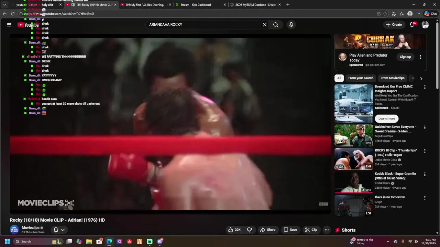Like the video with the 20K thumbs-up
Screen dimensions: 440x247
234,230
